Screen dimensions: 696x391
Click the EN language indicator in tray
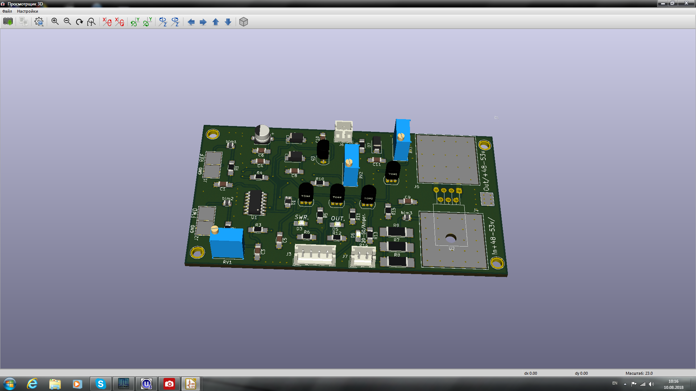(615, 383)
